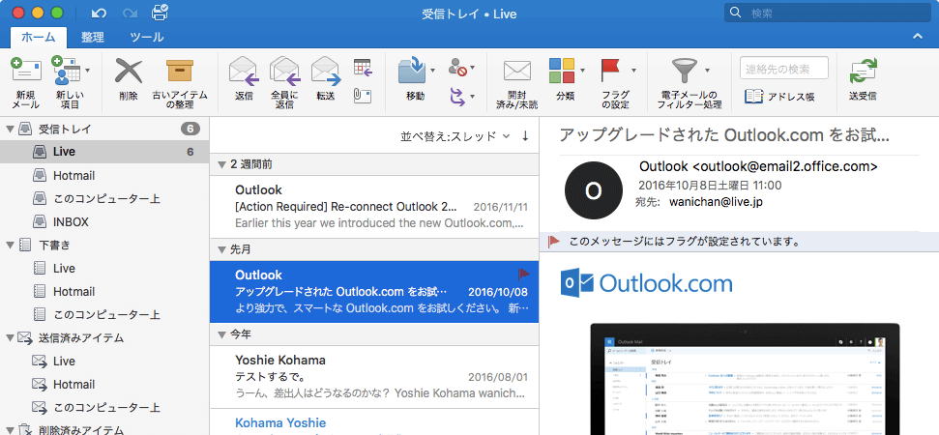This screenshot has width=939, height=435.
Task: Open the Address Book (アドレス帳)
Action: click(x=779, y=97)
